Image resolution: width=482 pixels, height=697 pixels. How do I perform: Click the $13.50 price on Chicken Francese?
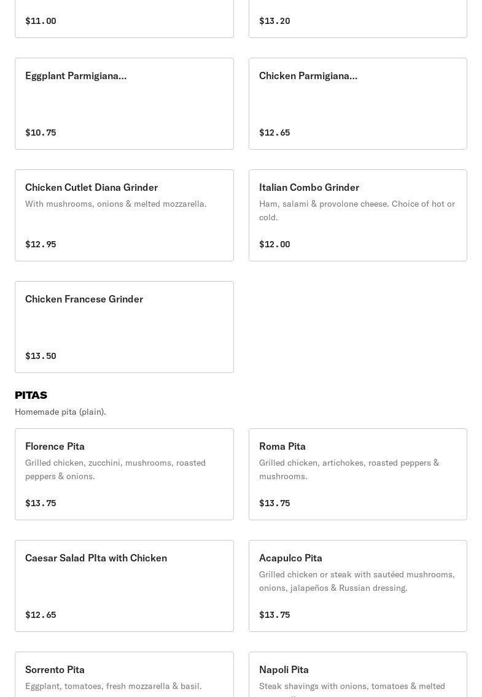click(x=41, y=356)
